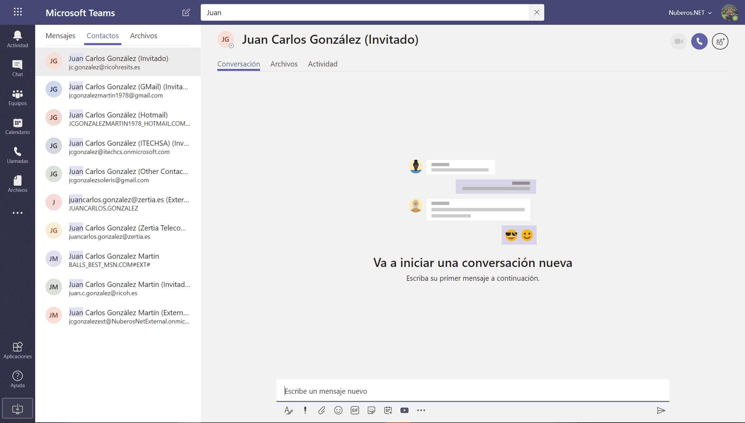Open Archivos in the sidebar

point(18,184)
